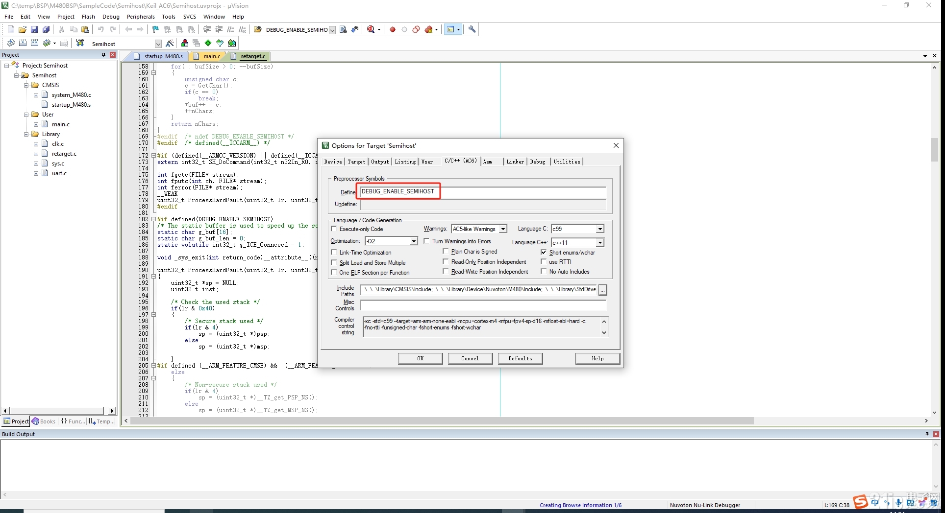Toggle Turn Warnings into Errors
This screenshot has width=945, height=513.
pyautogui.click(x=426, y=241)
